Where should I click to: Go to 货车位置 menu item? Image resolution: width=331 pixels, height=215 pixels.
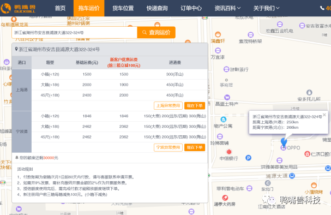tap(123, 8)
